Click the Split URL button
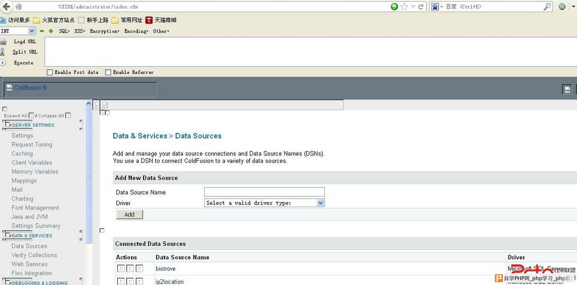The height and width of the screenshot is (285, 577). tap(25, 52)
